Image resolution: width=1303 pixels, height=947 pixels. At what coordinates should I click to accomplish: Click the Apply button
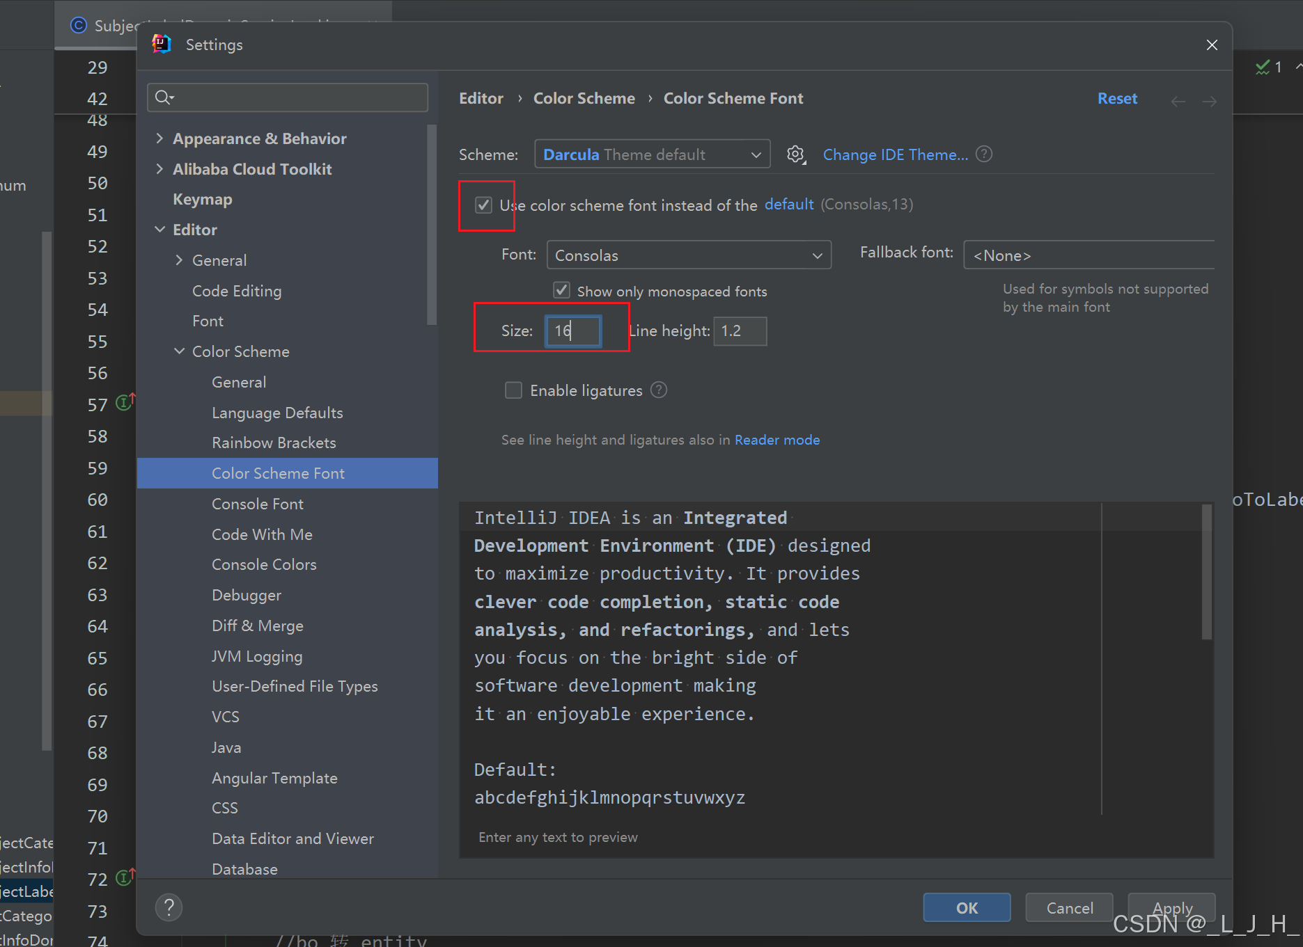click(1171, 907)
